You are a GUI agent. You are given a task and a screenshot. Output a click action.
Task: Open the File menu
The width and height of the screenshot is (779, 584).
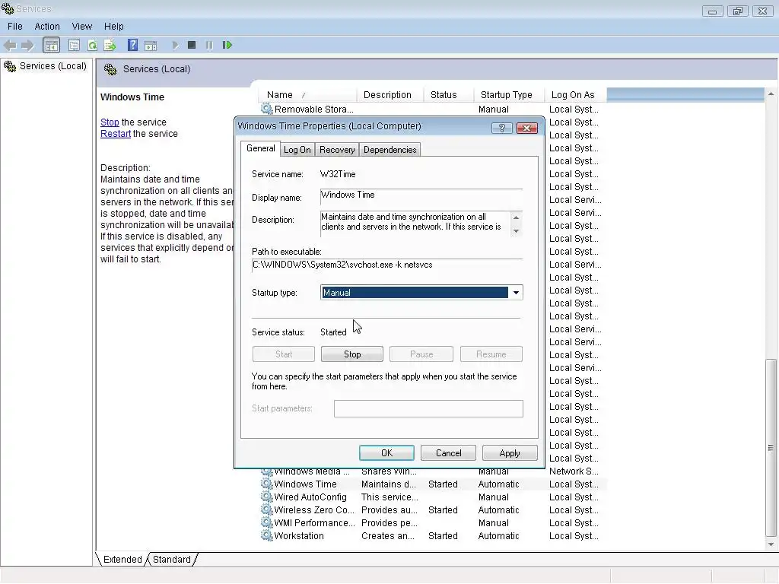[x=15, y=27]
